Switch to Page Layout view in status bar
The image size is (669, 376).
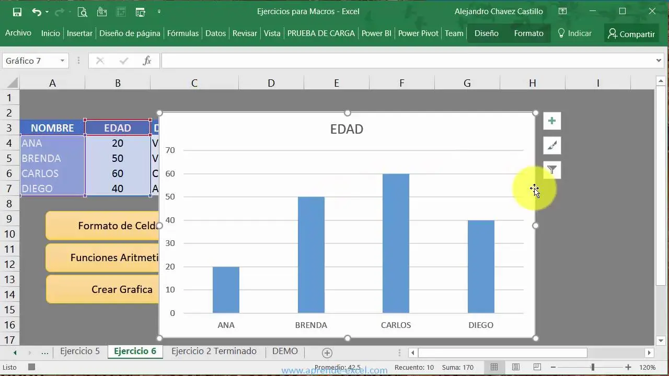pyautogui.click(x=516, y=367)
